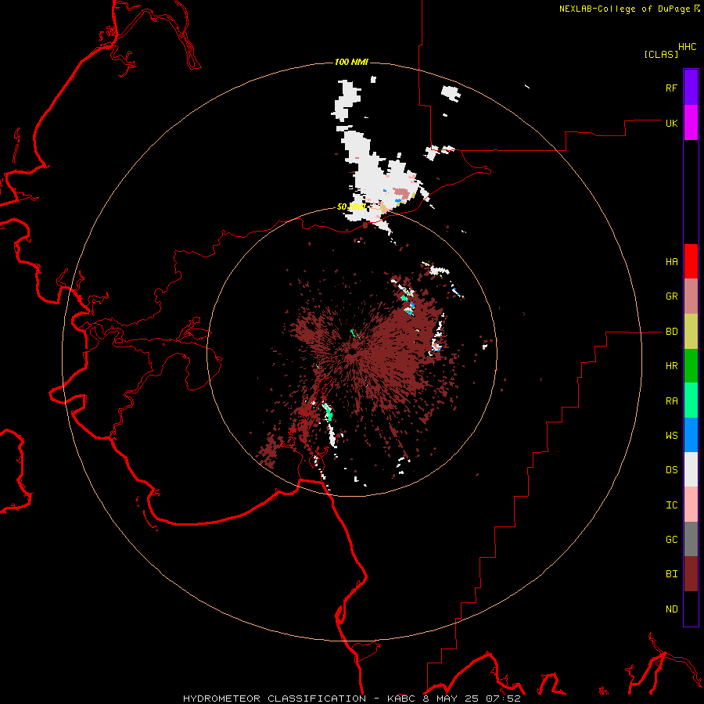Click the Hydrometeor Classification KABC title text
The image size is (704, 704).
[x=352, y=699]
